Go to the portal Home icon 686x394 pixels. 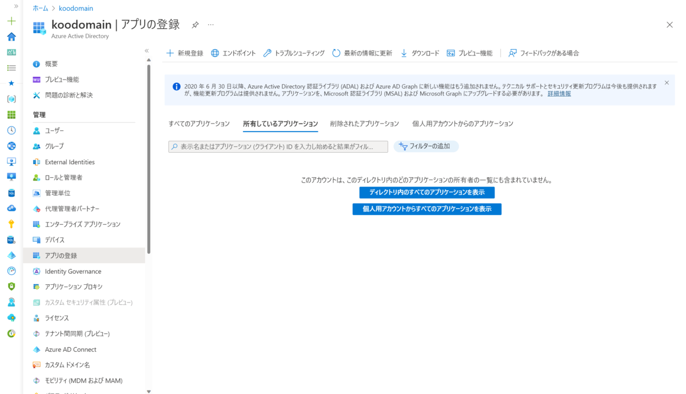tap(11, 37)
